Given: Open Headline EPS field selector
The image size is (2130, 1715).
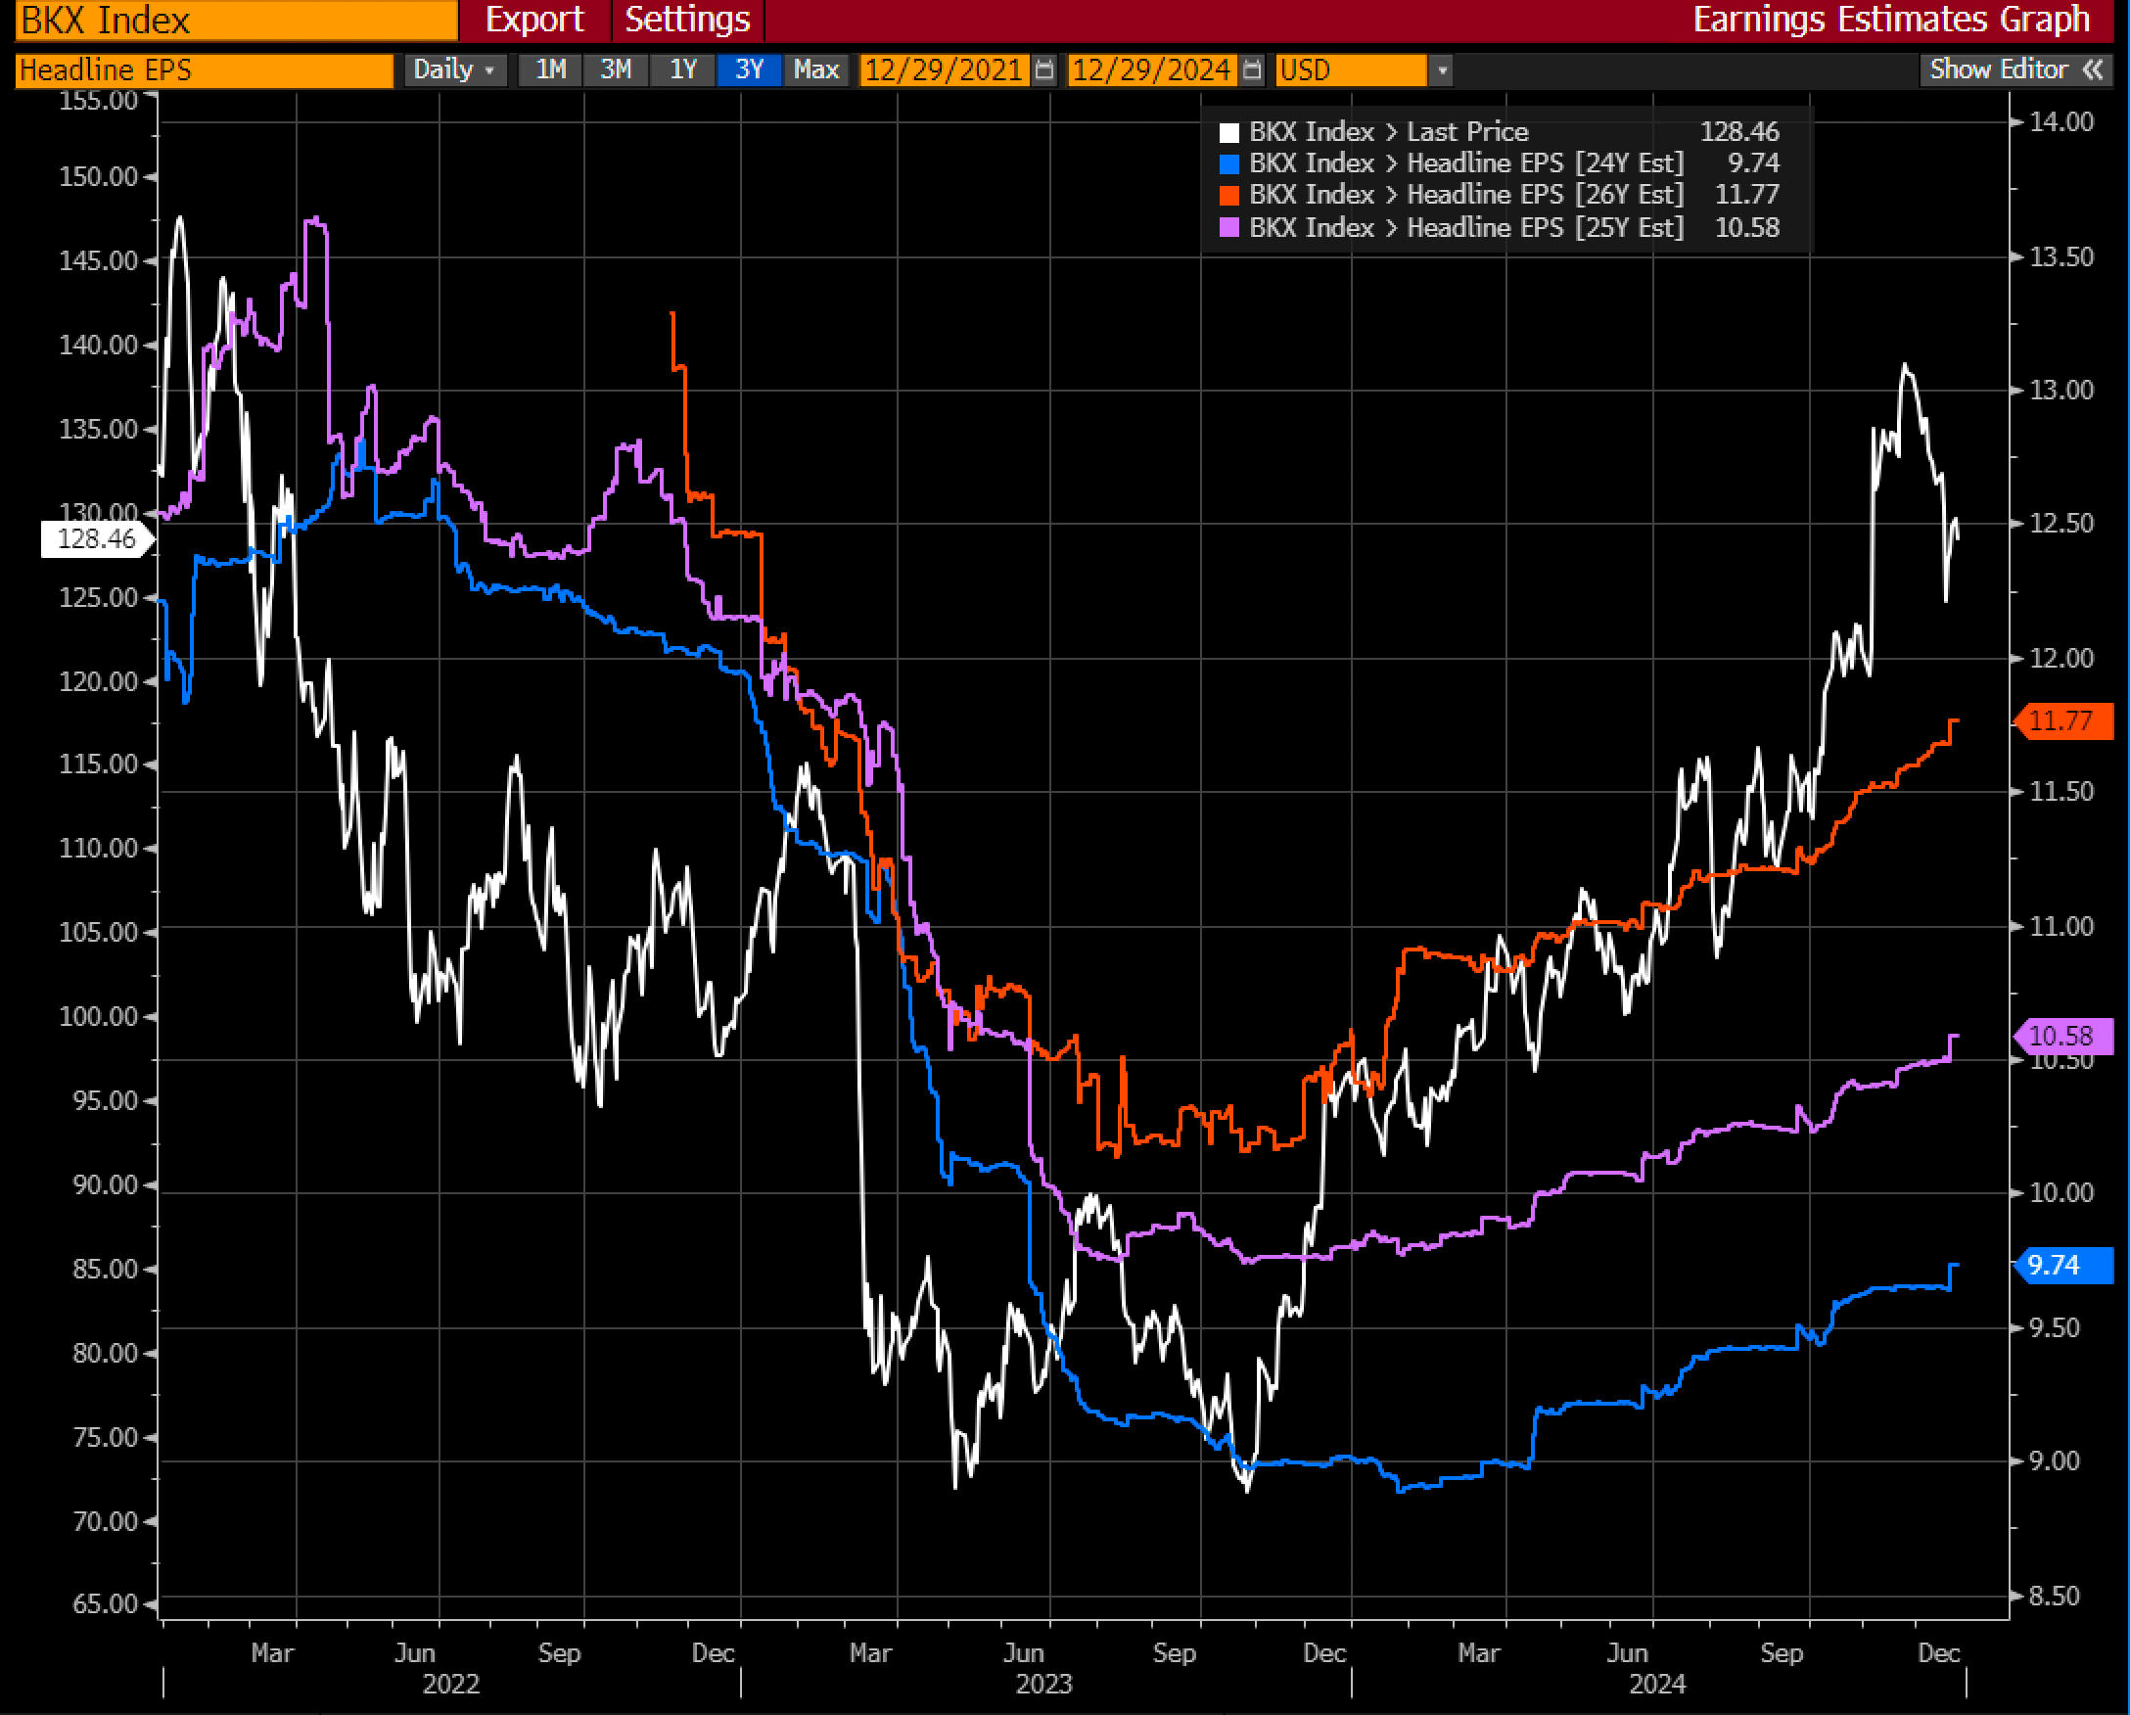Looking at the screenshot, I should pos(204,70).
